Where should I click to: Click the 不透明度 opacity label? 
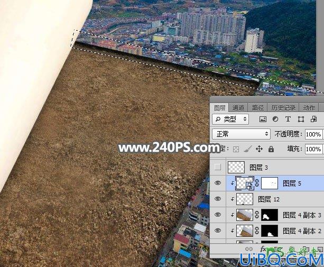pos(288,134)
